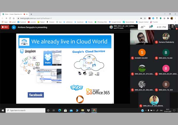
Task: Reload the Google Meet page
Action: click(x=10, y=18)
